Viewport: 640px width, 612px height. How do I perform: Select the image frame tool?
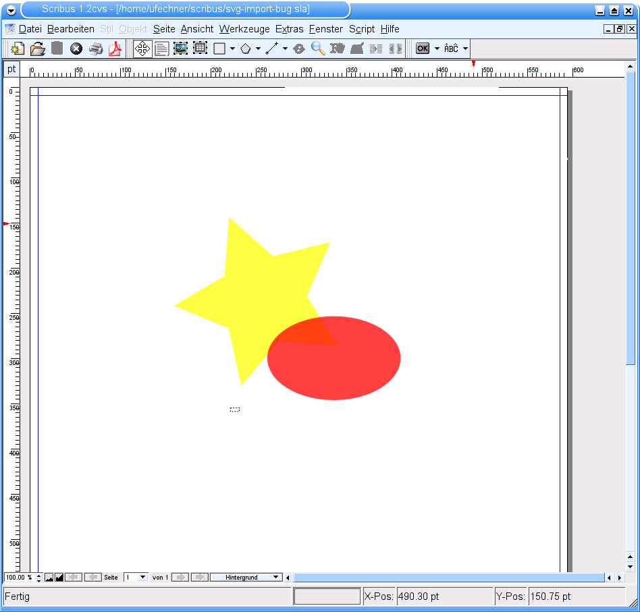180,49
